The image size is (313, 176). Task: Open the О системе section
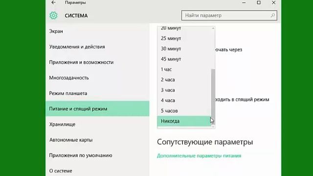tap(97, 171)
